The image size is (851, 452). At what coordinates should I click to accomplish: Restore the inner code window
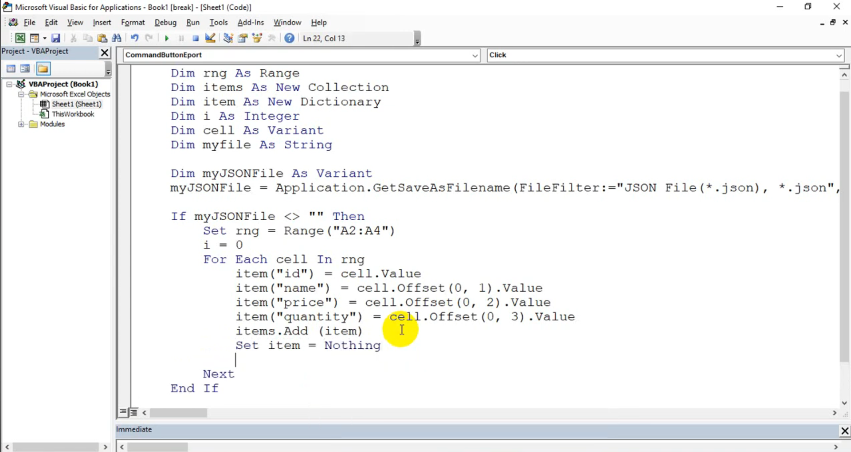[833, 23]
